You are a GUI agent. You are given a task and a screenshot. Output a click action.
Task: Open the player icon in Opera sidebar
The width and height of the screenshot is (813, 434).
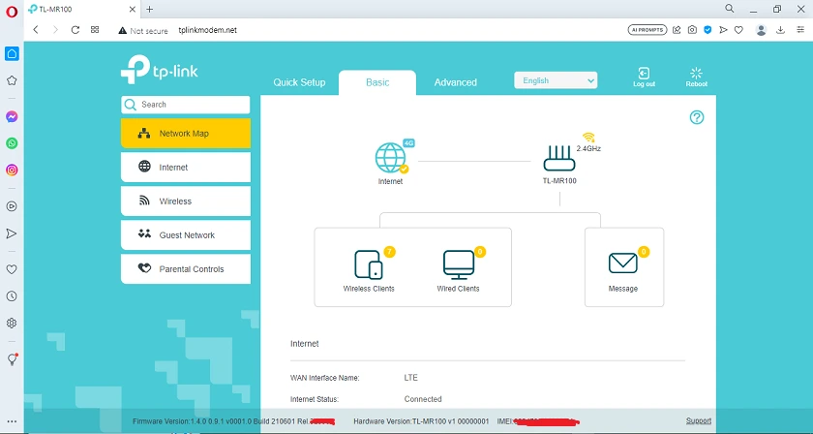point(12,206)
